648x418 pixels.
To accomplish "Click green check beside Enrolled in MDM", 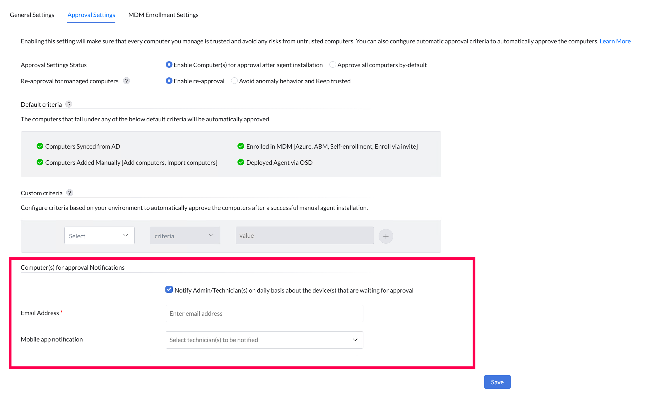I will coord(241,146).
